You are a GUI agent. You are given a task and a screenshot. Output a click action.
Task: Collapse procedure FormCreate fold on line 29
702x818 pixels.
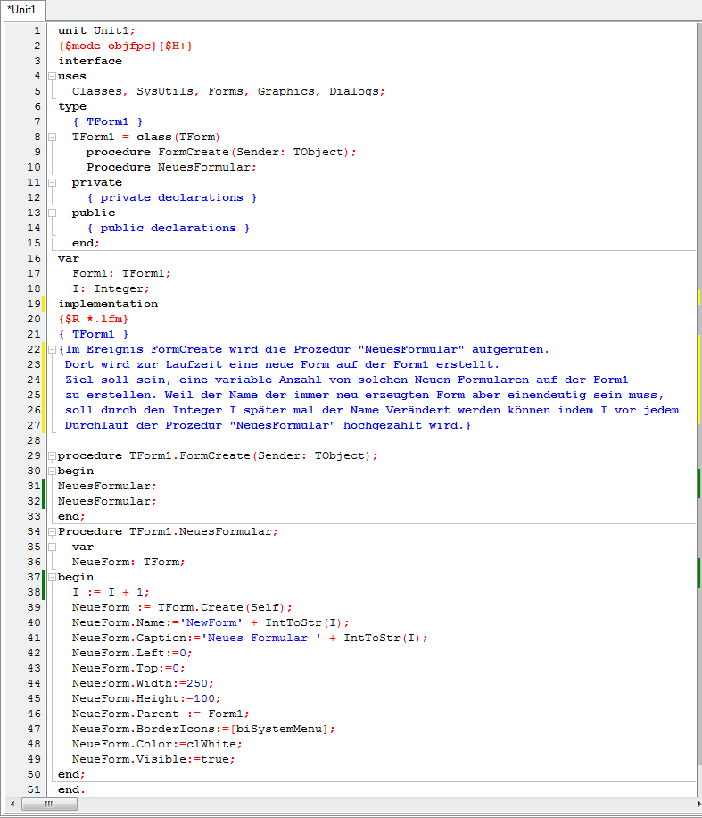coord(52,456)
